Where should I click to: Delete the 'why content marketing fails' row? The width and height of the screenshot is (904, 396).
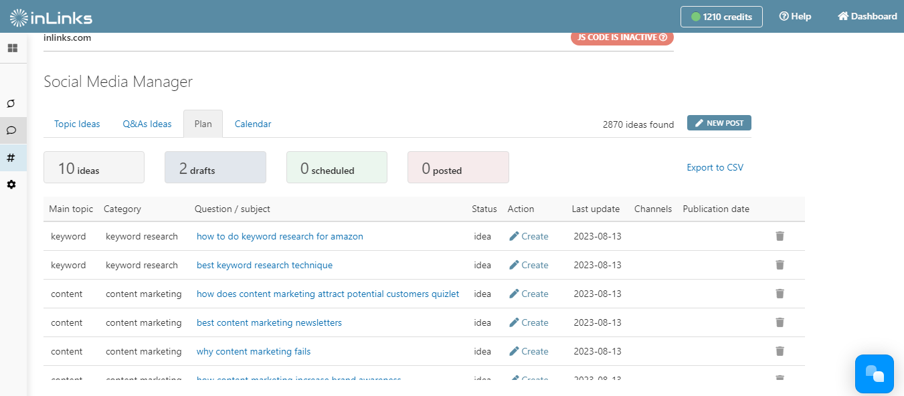coord(780,351)
